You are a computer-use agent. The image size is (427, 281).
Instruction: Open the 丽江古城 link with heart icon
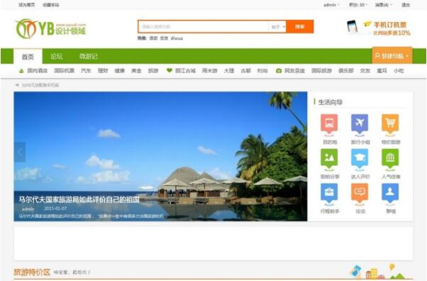tap(181, 71)
